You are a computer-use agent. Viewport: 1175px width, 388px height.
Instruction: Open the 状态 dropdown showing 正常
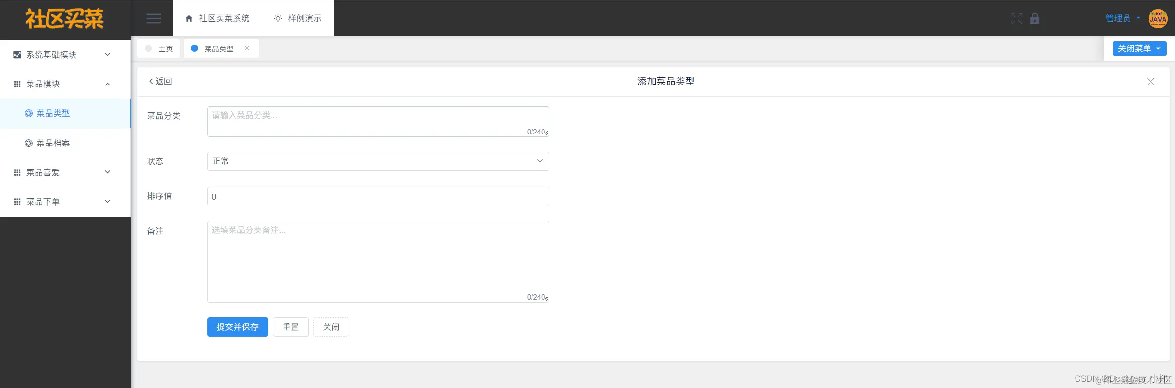coord(378,161)
